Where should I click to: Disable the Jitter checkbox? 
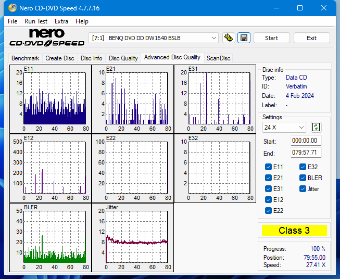303,189
